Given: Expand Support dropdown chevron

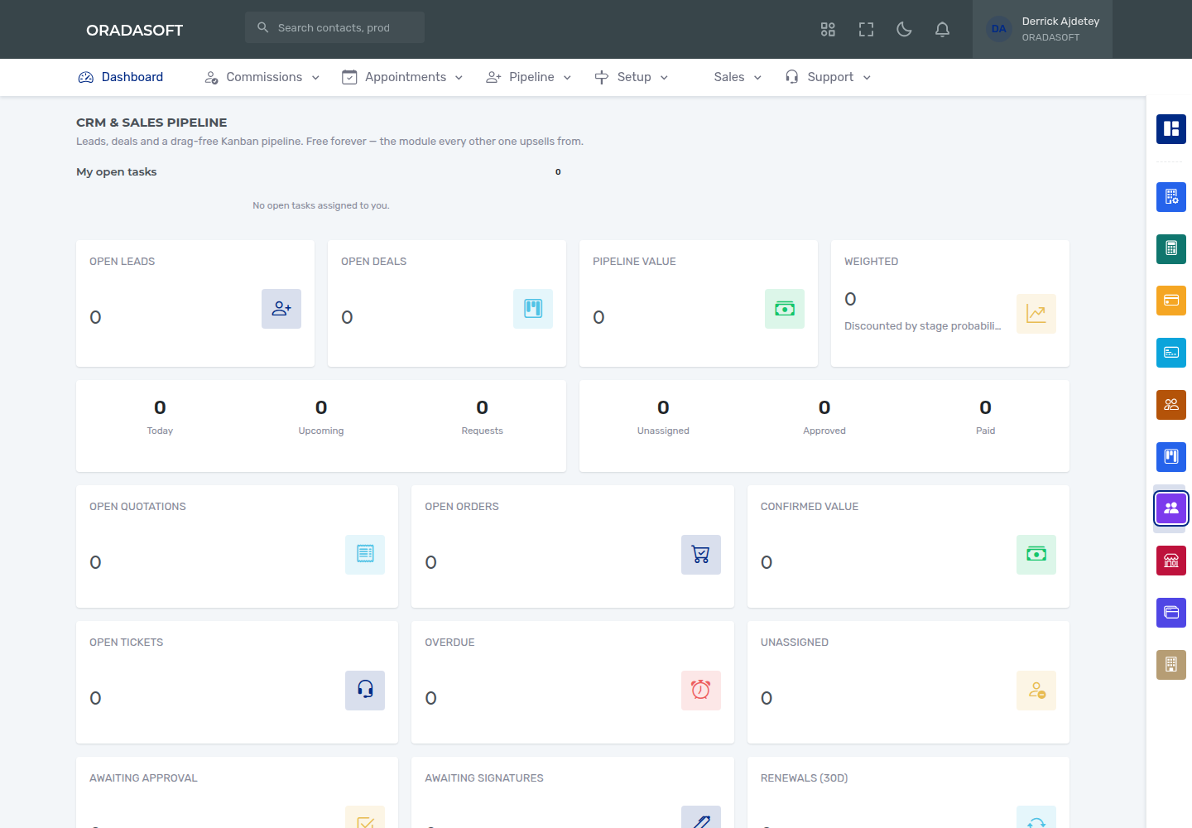Looking at the screenshot, I should (867, 78).
